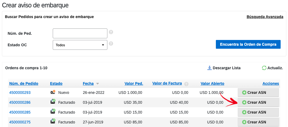The image size is (288, 127).
Task: Click Facturado status icon for order 4500000275
Action: [x=53, y=121]
